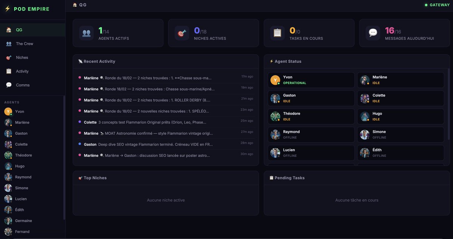Select Théodore in the sidebar agents list
Viewport: 453px width, 239px height.
32,156
